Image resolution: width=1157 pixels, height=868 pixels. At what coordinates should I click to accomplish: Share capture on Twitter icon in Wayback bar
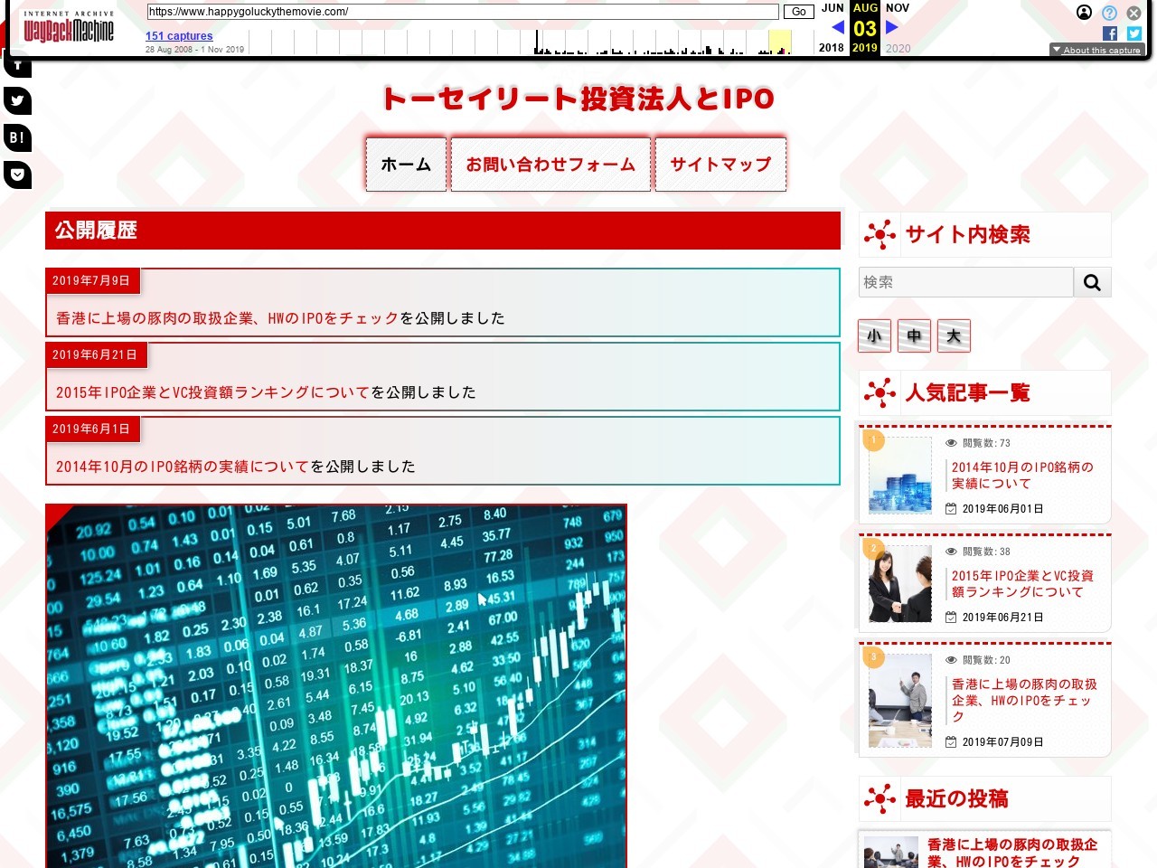coord(1134,33)
